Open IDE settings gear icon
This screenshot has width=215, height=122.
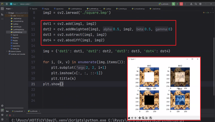coord(200,4)
